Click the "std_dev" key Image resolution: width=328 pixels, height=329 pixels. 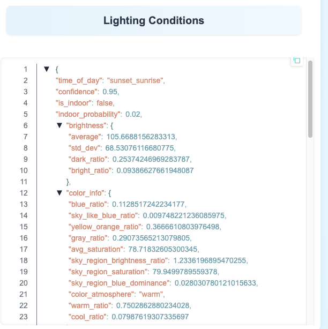click(x=84, y=148)
